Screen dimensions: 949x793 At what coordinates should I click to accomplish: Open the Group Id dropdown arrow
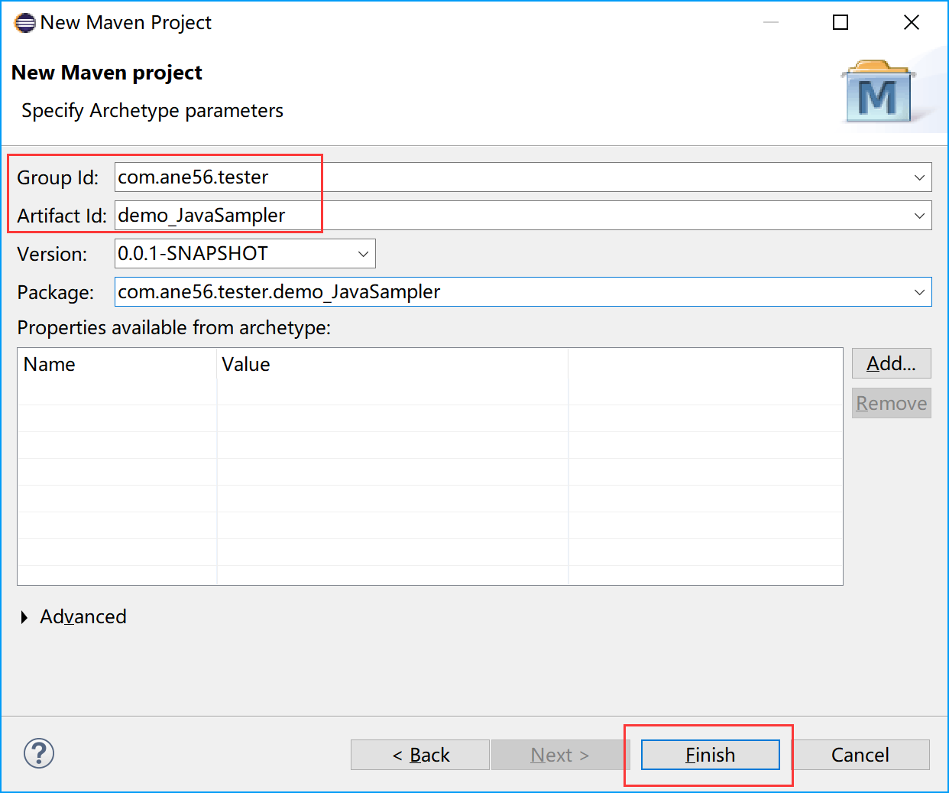click(919, 177)
